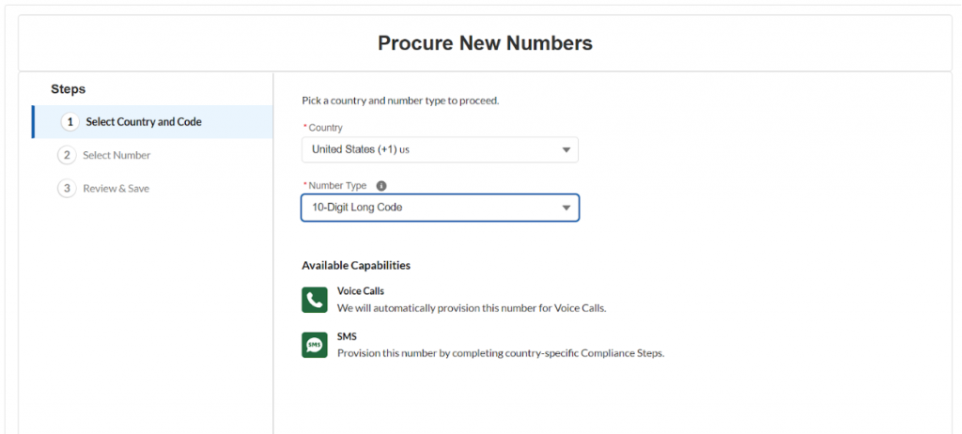Click the info icon beside Number Type
962x434 pixels.
click(381, 186)
